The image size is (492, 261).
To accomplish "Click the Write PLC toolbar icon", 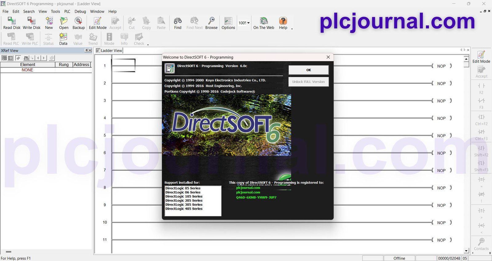I will (x=30, y=39).
